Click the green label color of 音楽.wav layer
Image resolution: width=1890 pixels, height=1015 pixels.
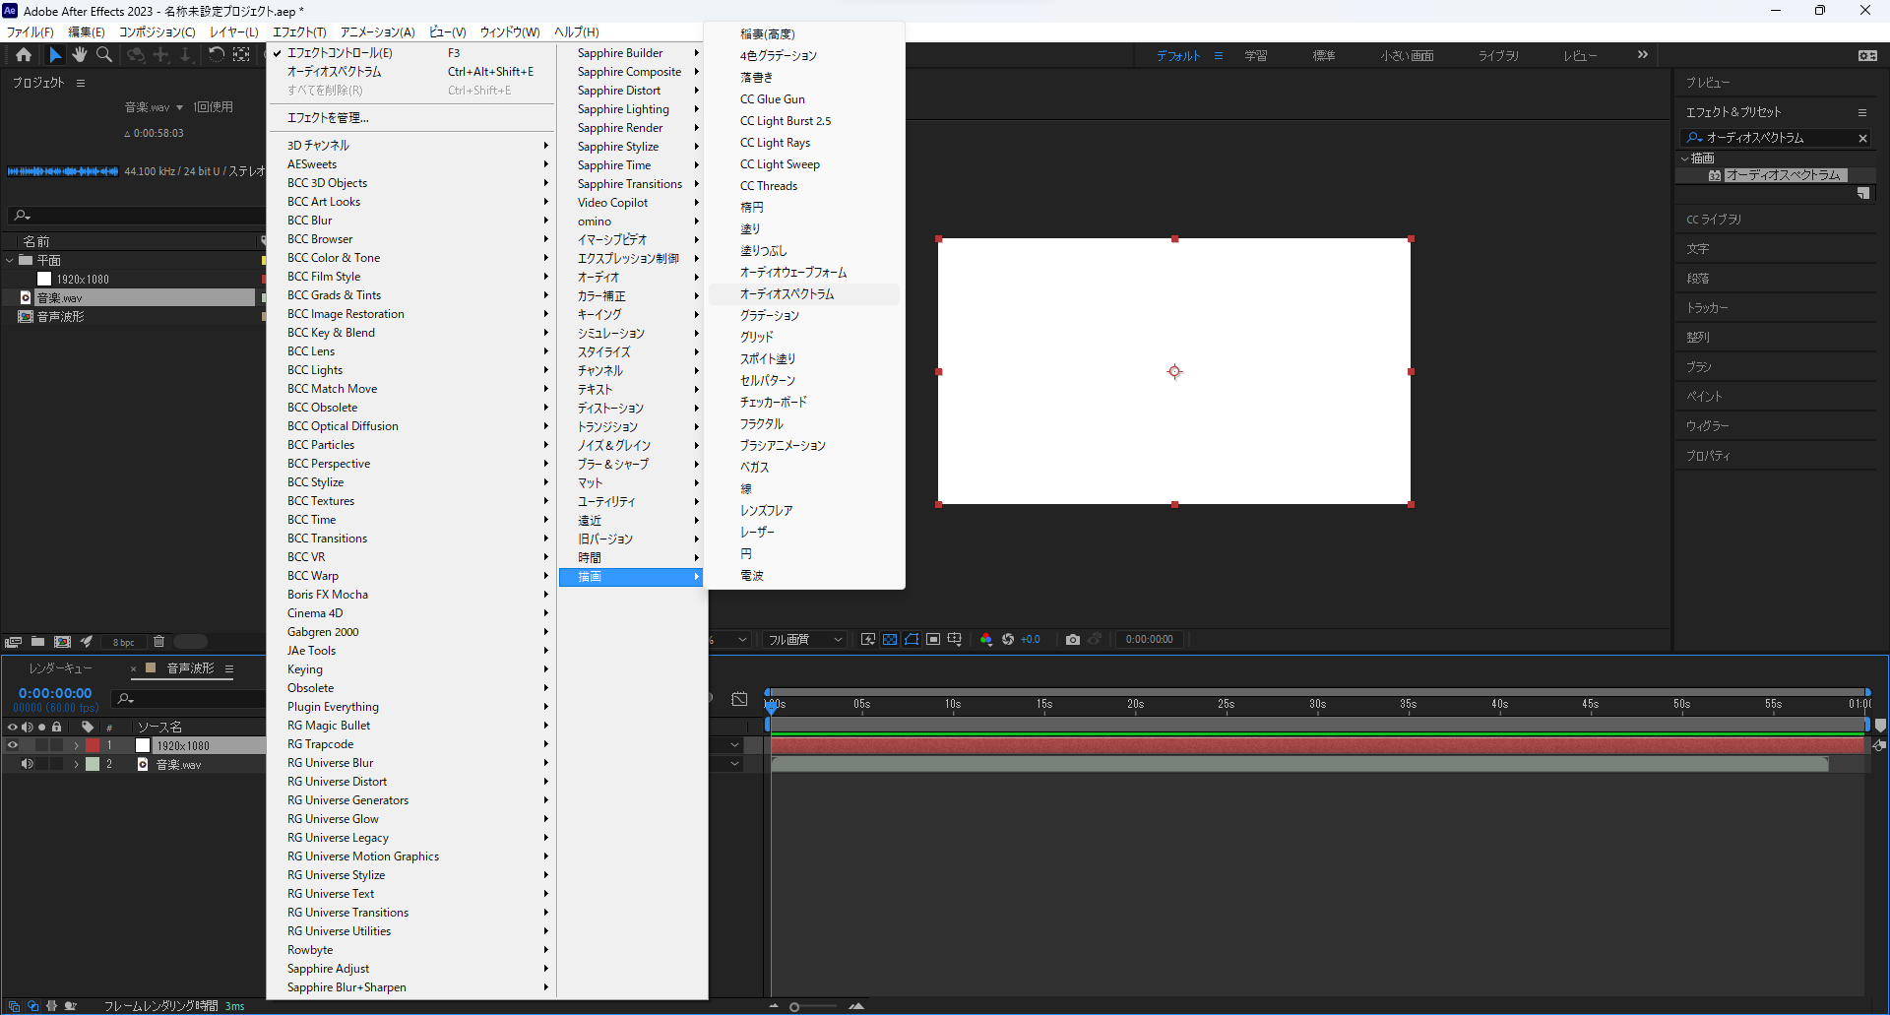point(93,764)
